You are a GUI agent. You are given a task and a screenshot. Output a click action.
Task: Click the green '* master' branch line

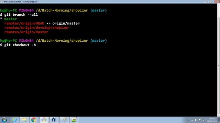[x=9, y=19]
